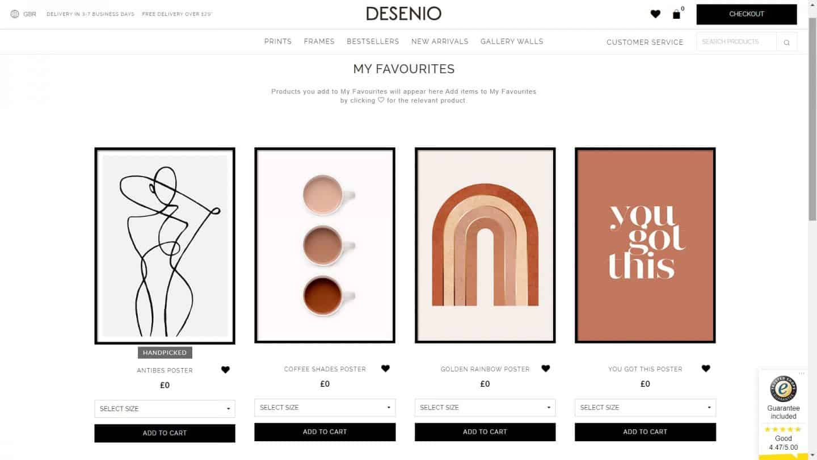Unfavourite the Antibes Poster heart
The image size is (817, 460).
[225, 370]
